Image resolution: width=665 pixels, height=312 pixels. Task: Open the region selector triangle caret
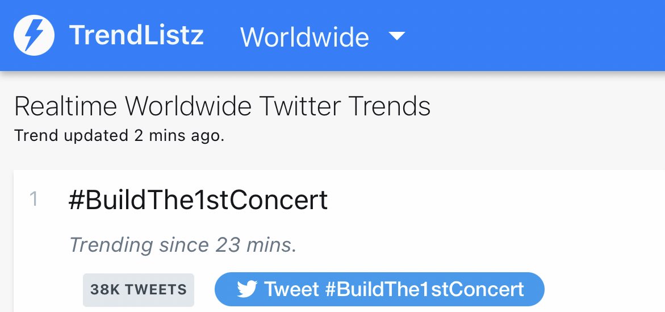coord(397,36)
